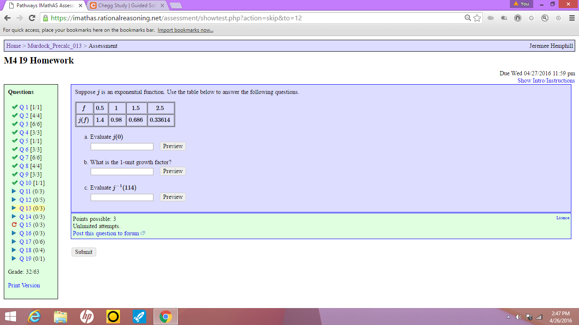The image size is (579, 325).
Task: Click Post this question to forum
Action: [x=106, y=233]
